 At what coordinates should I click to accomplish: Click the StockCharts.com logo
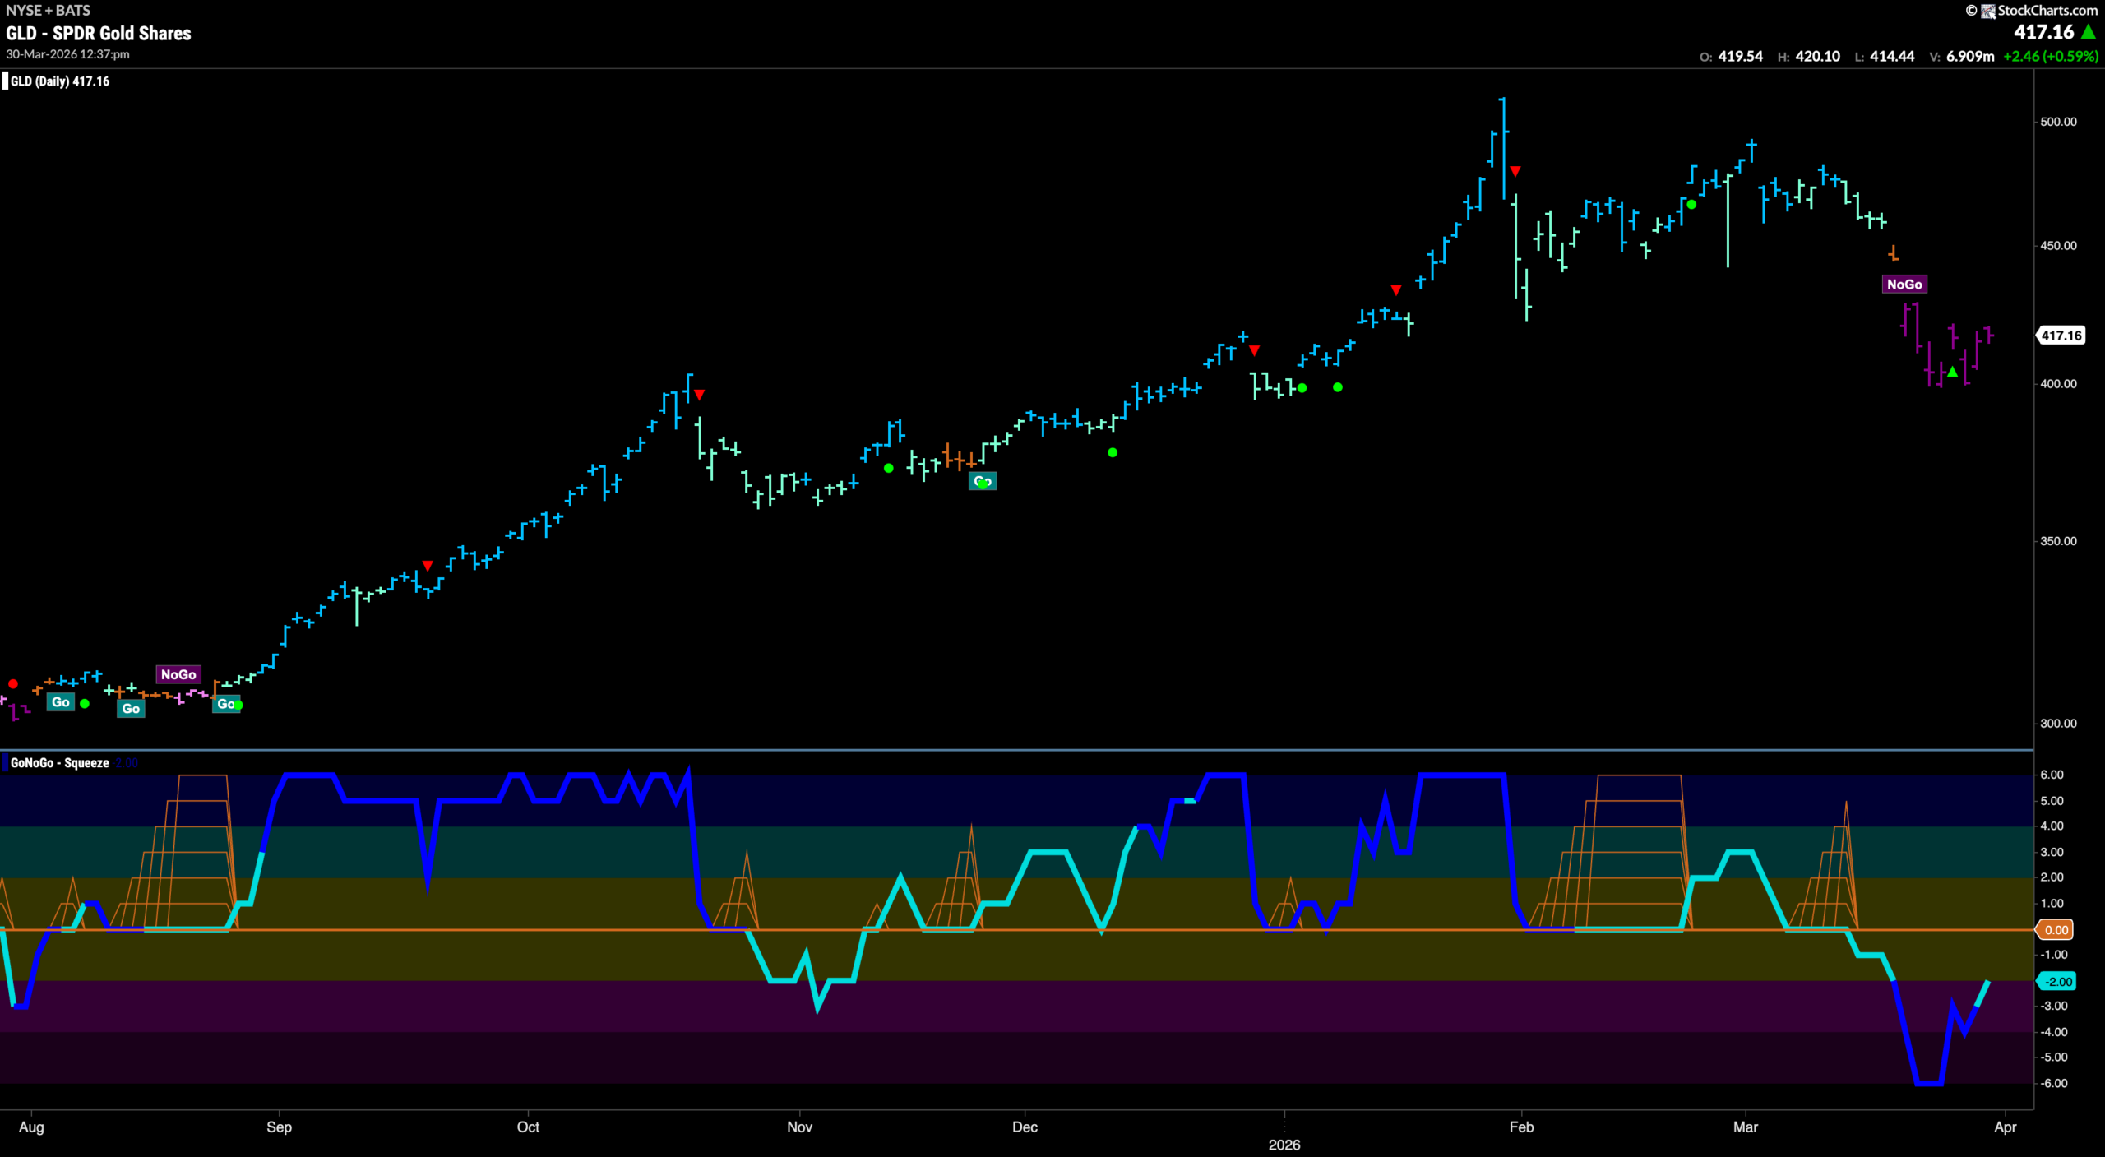[2031, 10]
